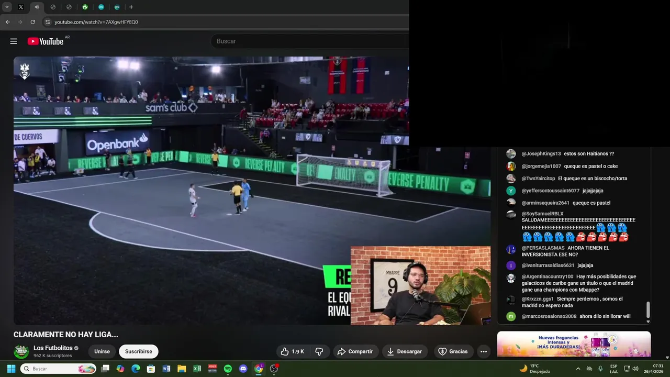Launch Copilot from the taskbar
The width and height of the screenshot is (670, 377).
[120, 369]
